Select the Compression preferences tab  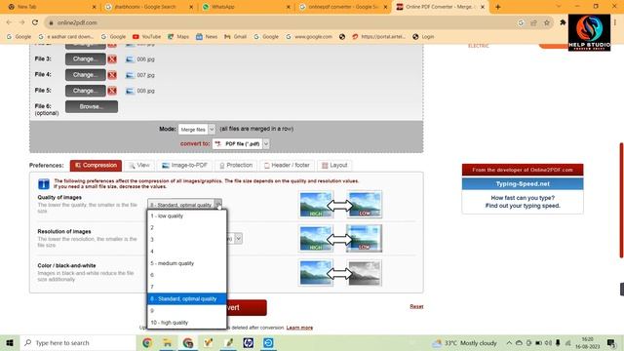tap(96, 165)
